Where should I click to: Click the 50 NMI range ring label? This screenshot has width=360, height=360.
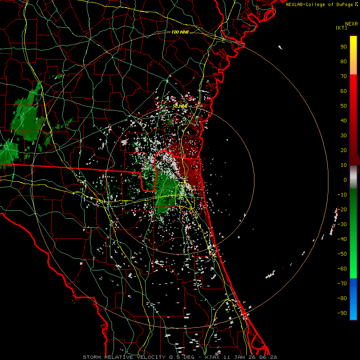(180, 106)
